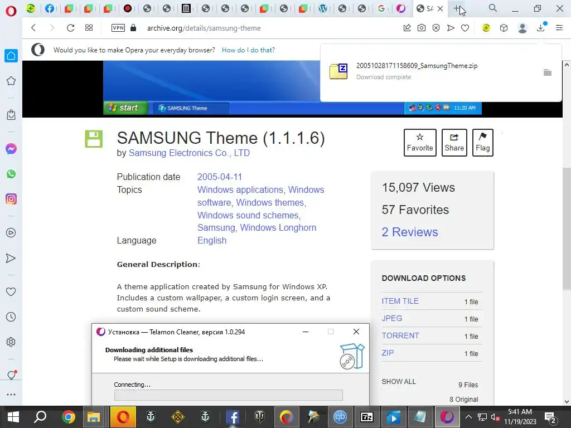
Task: Click SHOW ALL download files
Action: click(398, 381)
